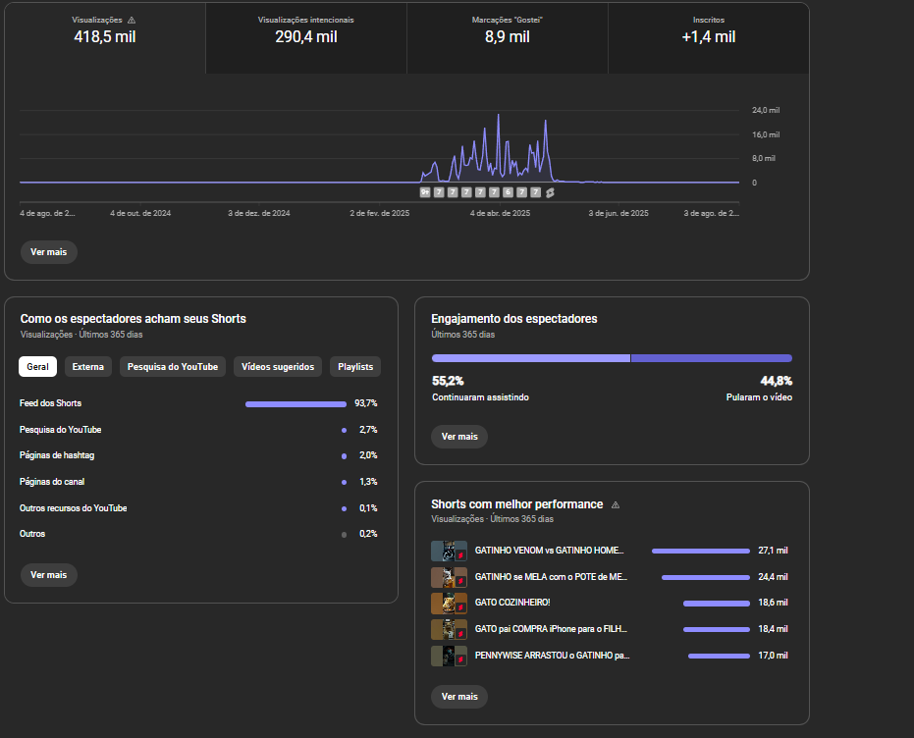Image resolution: width=914 pixels, height=738 pixels.
Task: Click the 3 de dez. de 2024 axis label
Action: tap(259, 213)
